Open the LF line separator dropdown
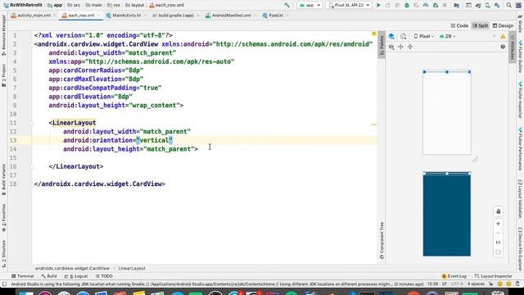Image resolution: width=524 pixels, height=295 pixels. click(x=444, y=284)
